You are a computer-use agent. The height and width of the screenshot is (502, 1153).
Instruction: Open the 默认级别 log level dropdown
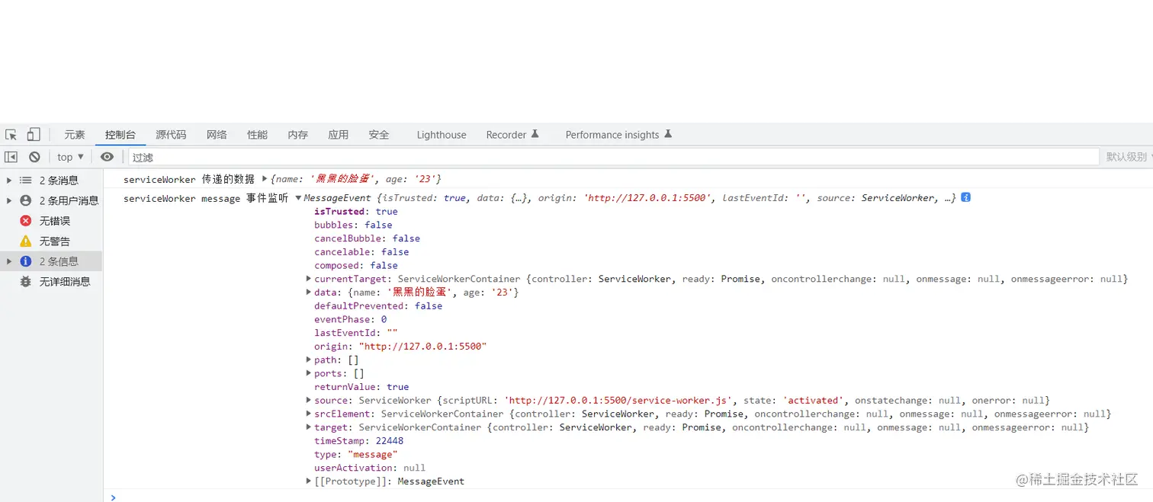point(1129,157)
